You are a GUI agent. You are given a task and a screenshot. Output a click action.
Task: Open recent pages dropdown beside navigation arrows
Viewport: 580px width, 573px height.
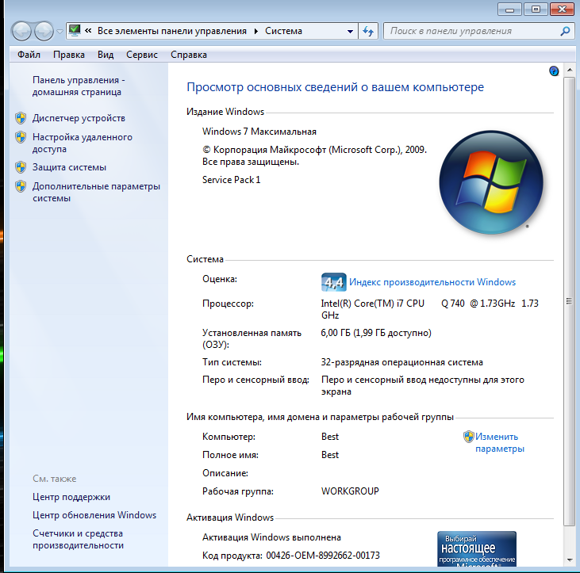click(x=60, y=32)
